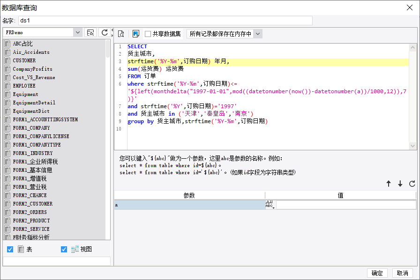This screenshot has height=280, width=420.
Task: Click the save-as-stored-procedure blue icon
Action: tap(136, 34)
